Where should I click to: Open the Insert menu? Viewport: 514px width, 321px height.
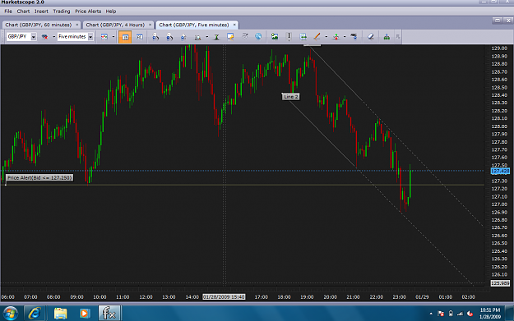point(41,11)
